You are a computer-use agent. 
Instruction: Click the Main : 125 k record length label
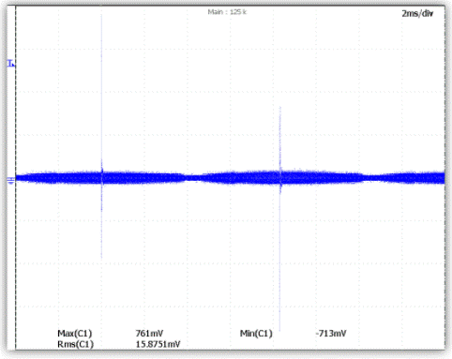click(x=227, y=12)
